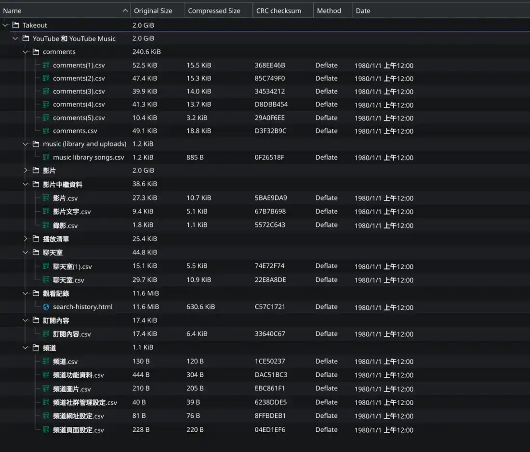Collapse the Takeout root folder
This screenshot has height=452, width=530.
pyautogui.click(x=5, y=25)
